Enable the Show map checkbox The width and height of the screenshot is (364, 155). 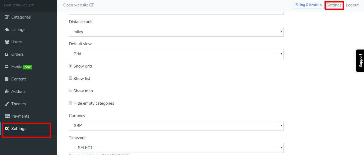71,91
